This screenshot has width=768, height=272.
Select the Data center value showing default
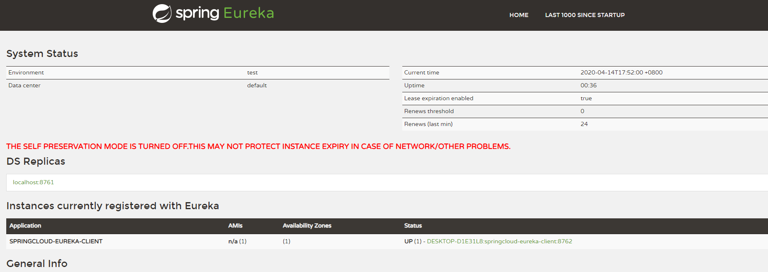(x=257, y=85)
